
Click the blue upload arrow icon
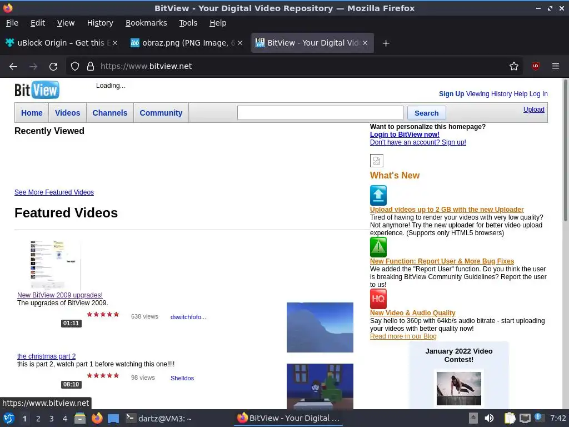378,195
